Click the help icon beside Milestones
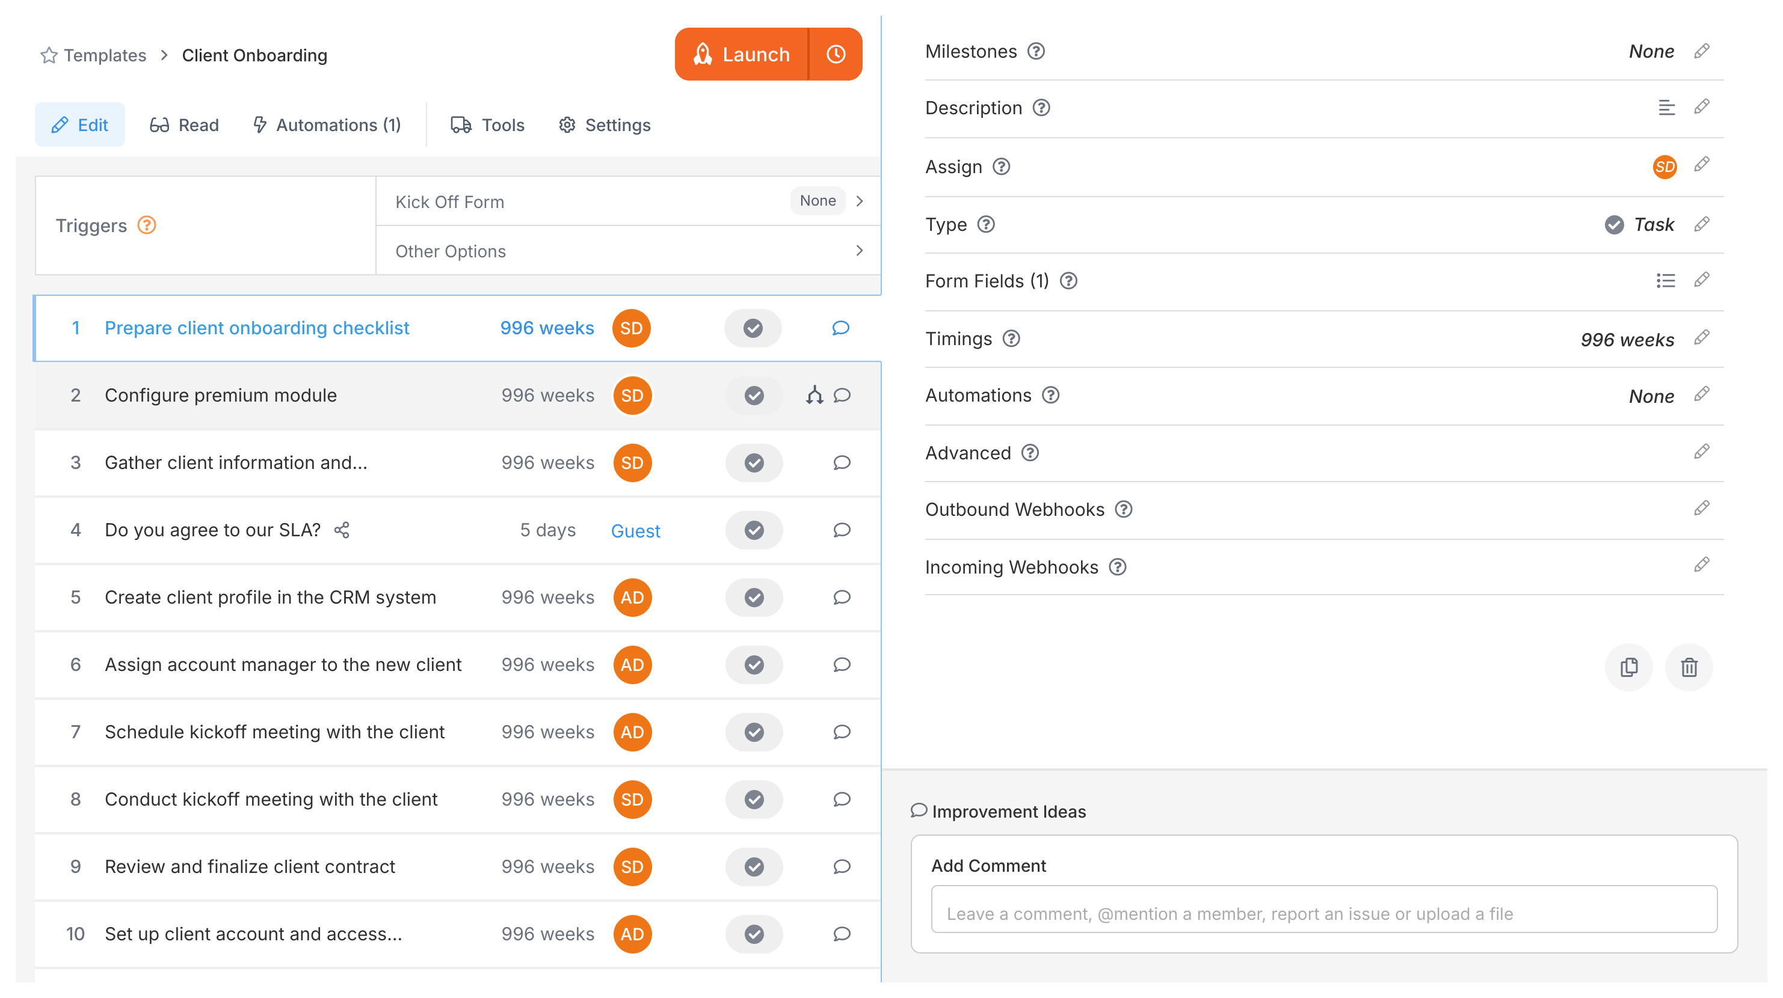 1036,51
